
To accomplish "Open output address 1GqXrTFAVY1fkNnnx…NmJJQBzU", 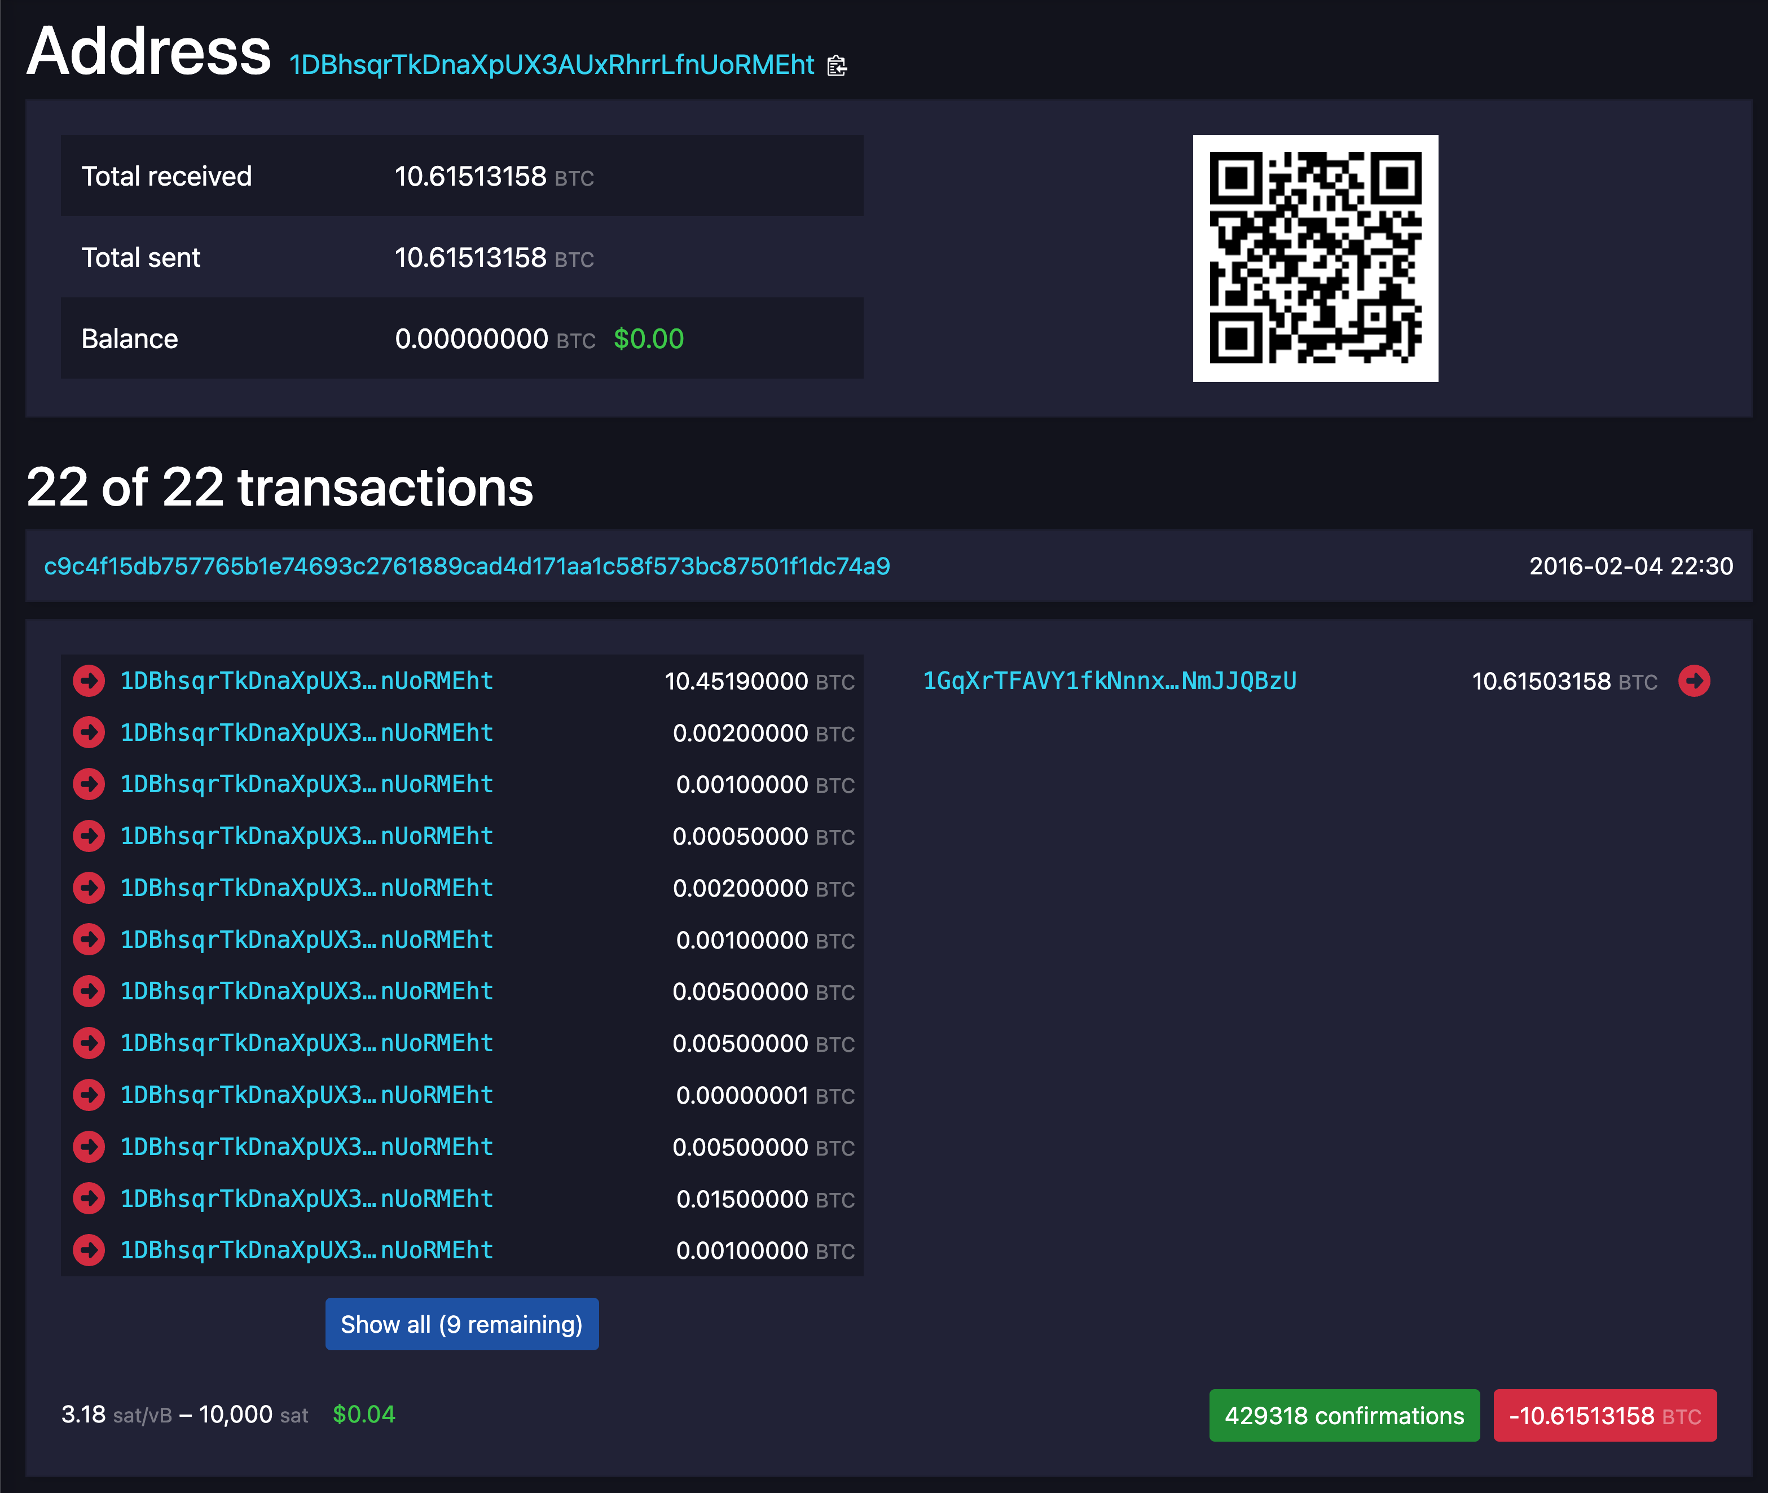I will [1109, 680].
